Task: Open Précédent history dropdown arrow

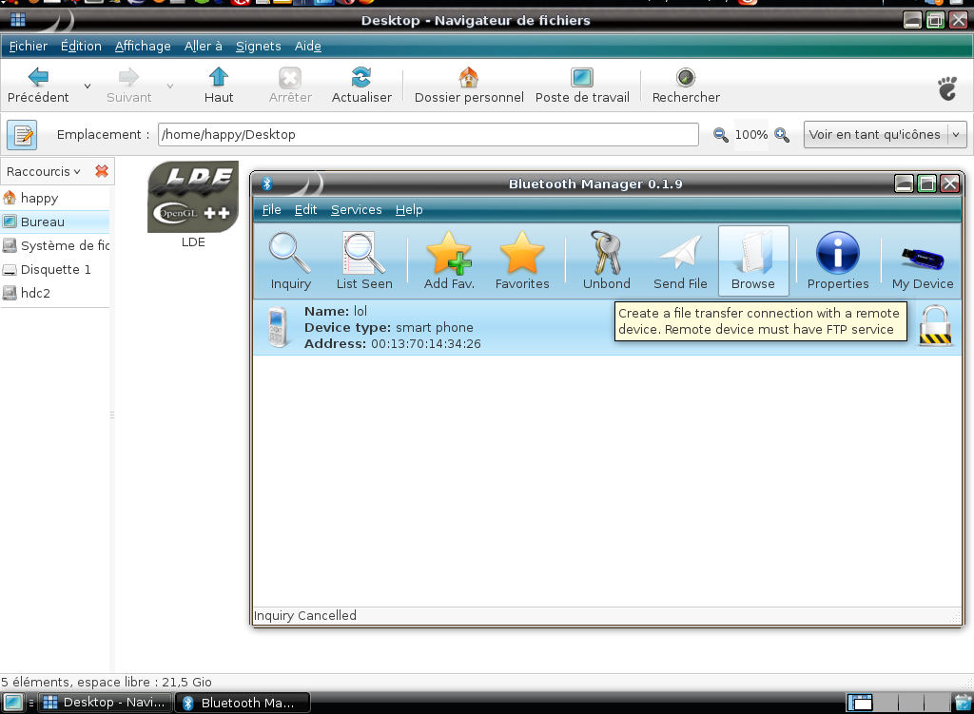Action: coord(88,87)
